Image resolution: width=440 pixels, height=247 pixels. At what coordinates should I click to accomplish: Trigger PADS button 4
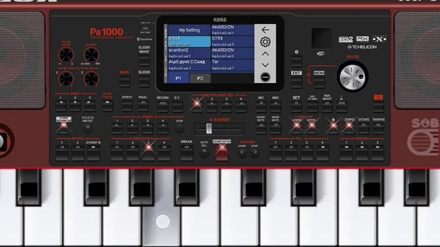163,128
